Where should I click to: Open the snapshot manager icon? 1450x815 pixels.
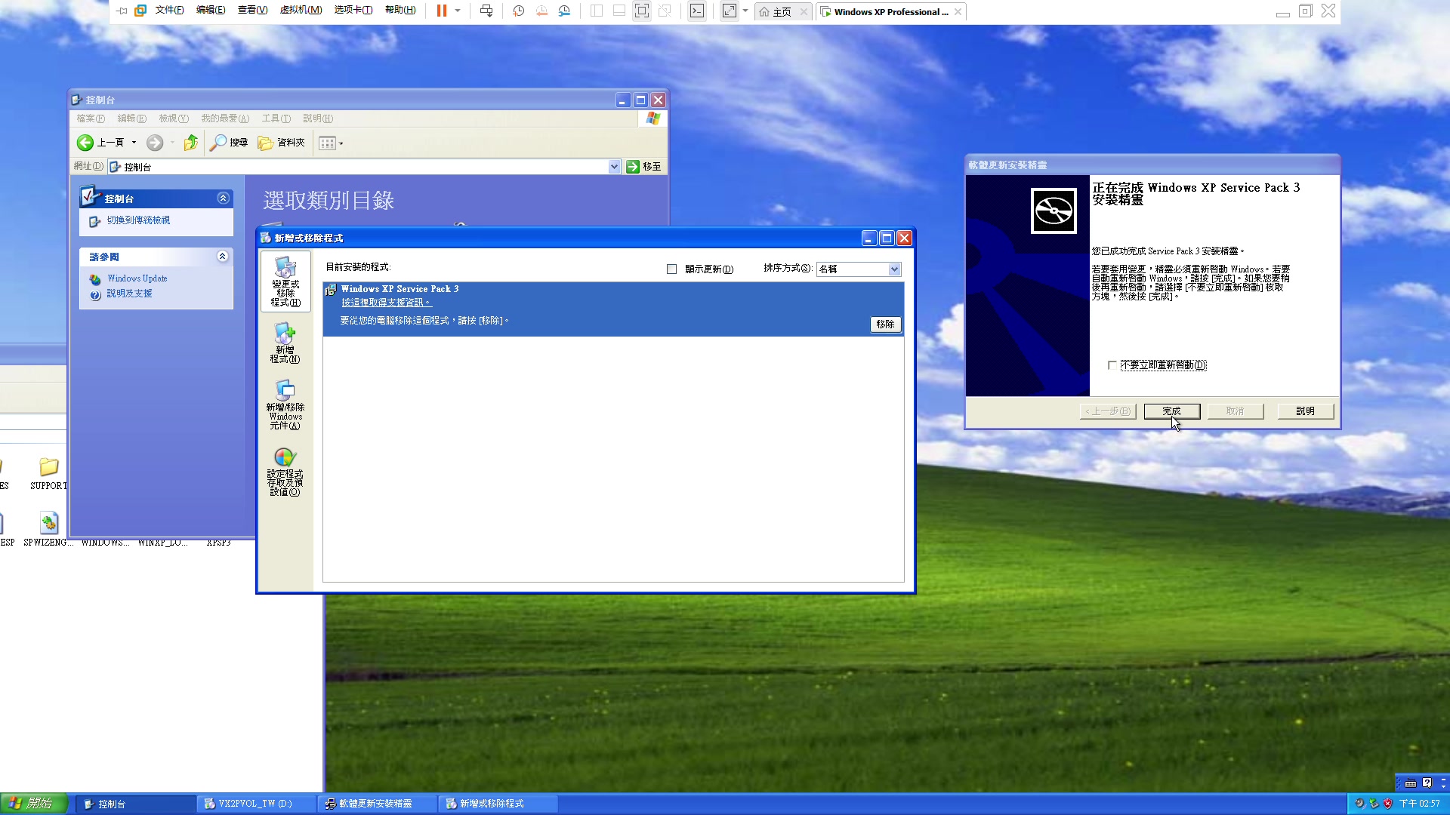[564, 11]
